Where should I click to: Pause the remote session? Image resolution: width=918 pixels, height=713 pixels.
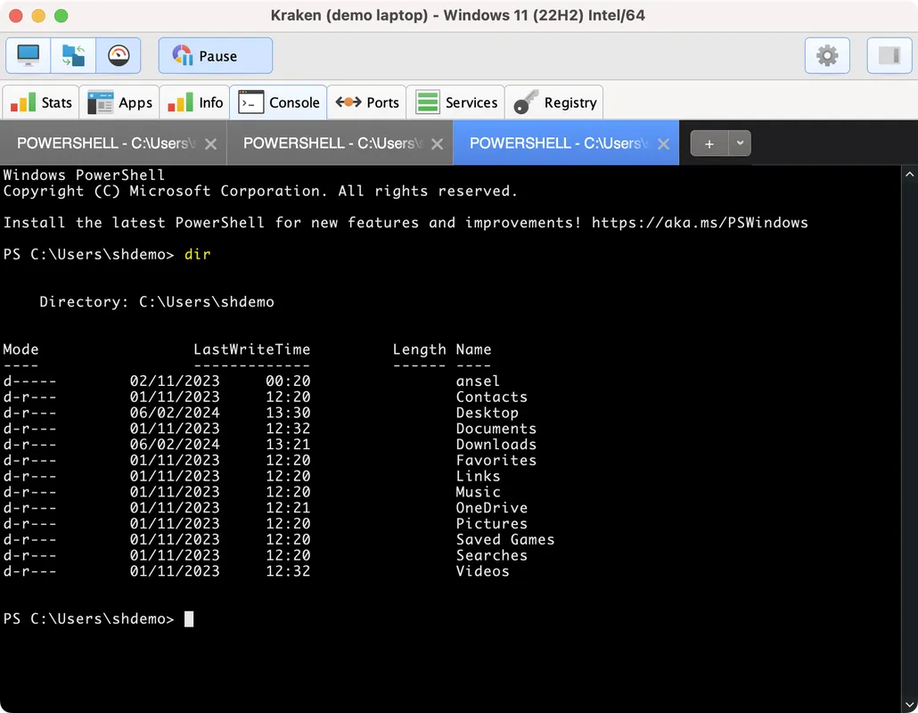(x=215, y=55)
